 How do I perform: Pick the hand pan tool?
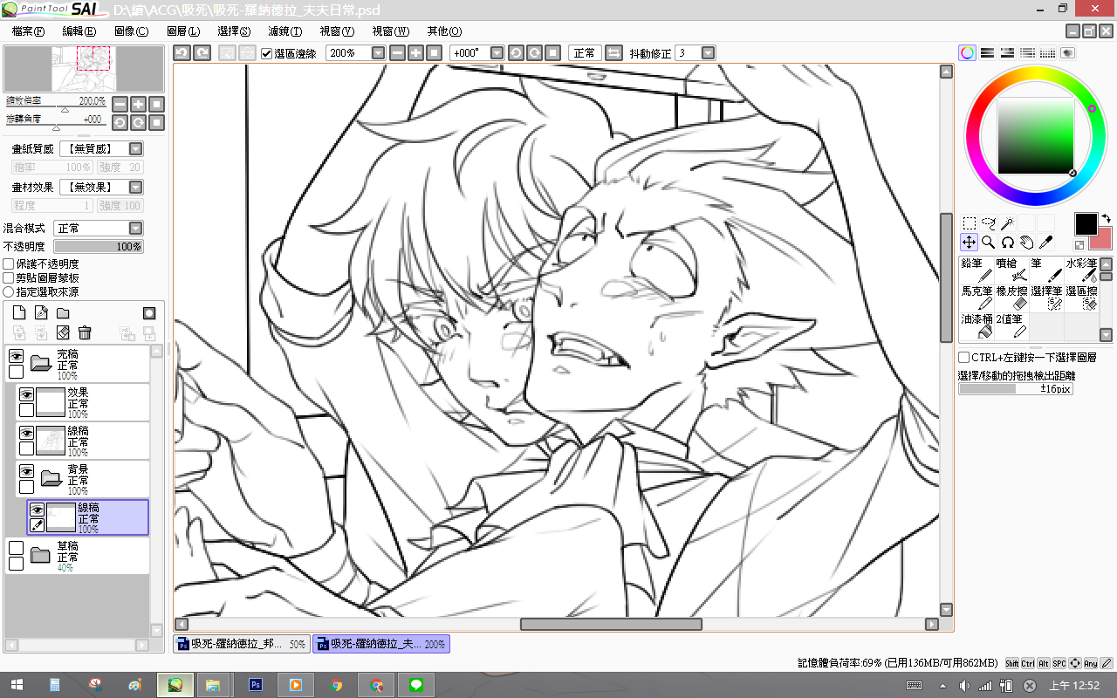tap(1026, 242)
